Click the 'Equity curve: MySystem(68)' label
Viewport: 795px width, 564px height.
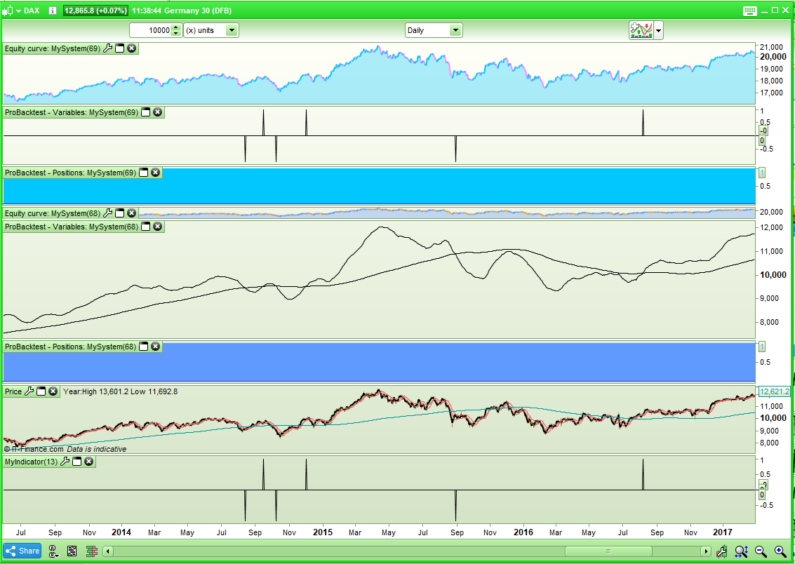coord(52,213)
